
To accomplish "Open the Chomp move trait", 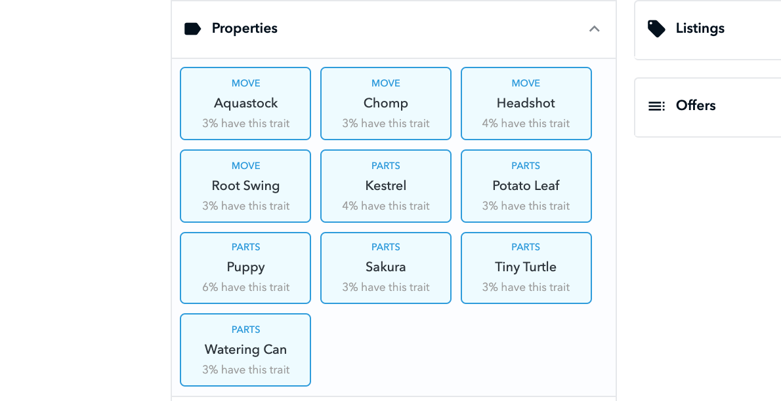I will coord(386,104).
